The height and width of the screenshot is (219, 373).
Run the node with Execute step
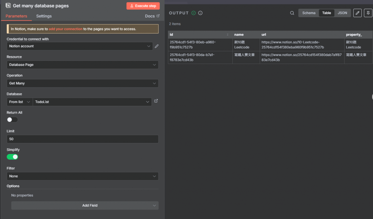click(x=143, y=6)
